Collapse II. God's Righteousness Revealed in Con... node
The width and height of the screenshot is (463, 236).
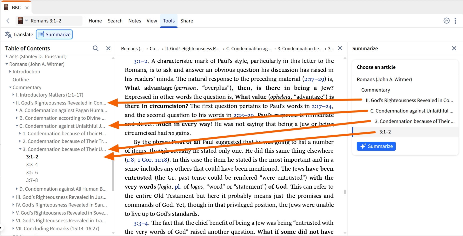13,103
